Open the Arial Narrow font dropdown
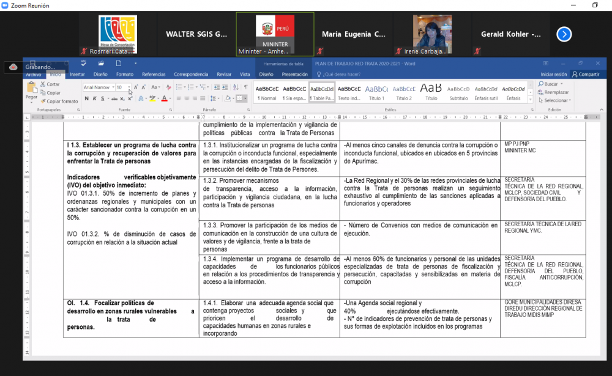Screen dimensions: 612x376 (x=113, y=87)
